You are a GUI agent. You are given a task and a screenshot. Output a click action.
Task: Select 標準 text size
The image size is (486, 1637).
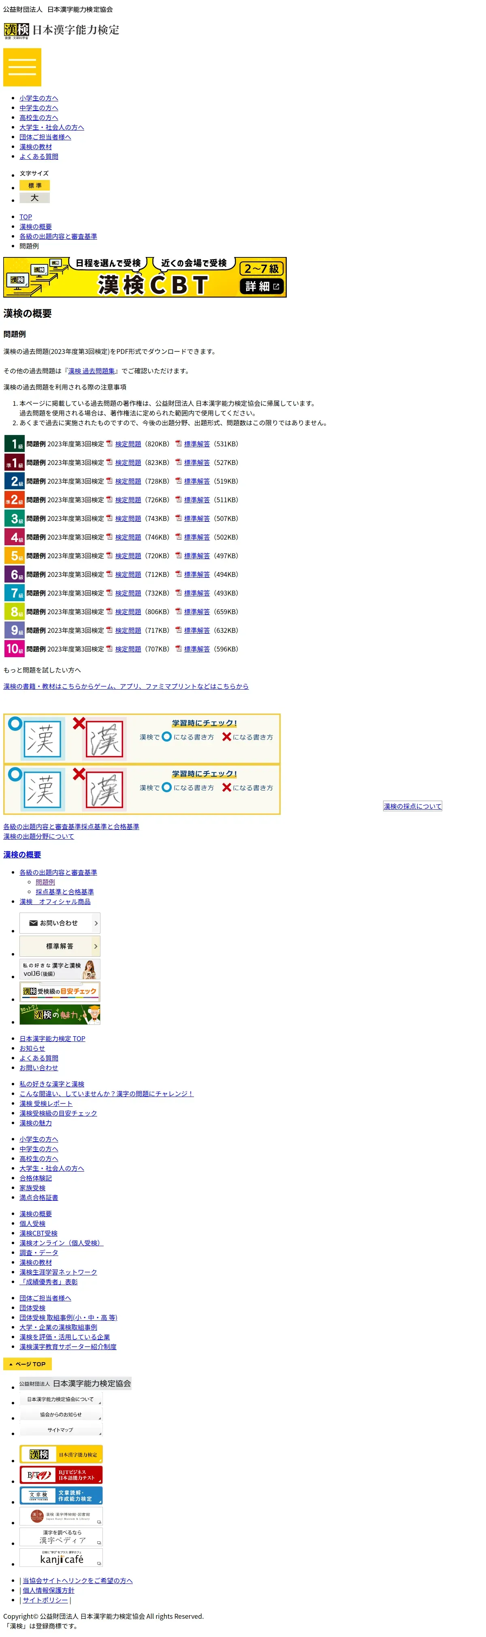tap(34, 186)
